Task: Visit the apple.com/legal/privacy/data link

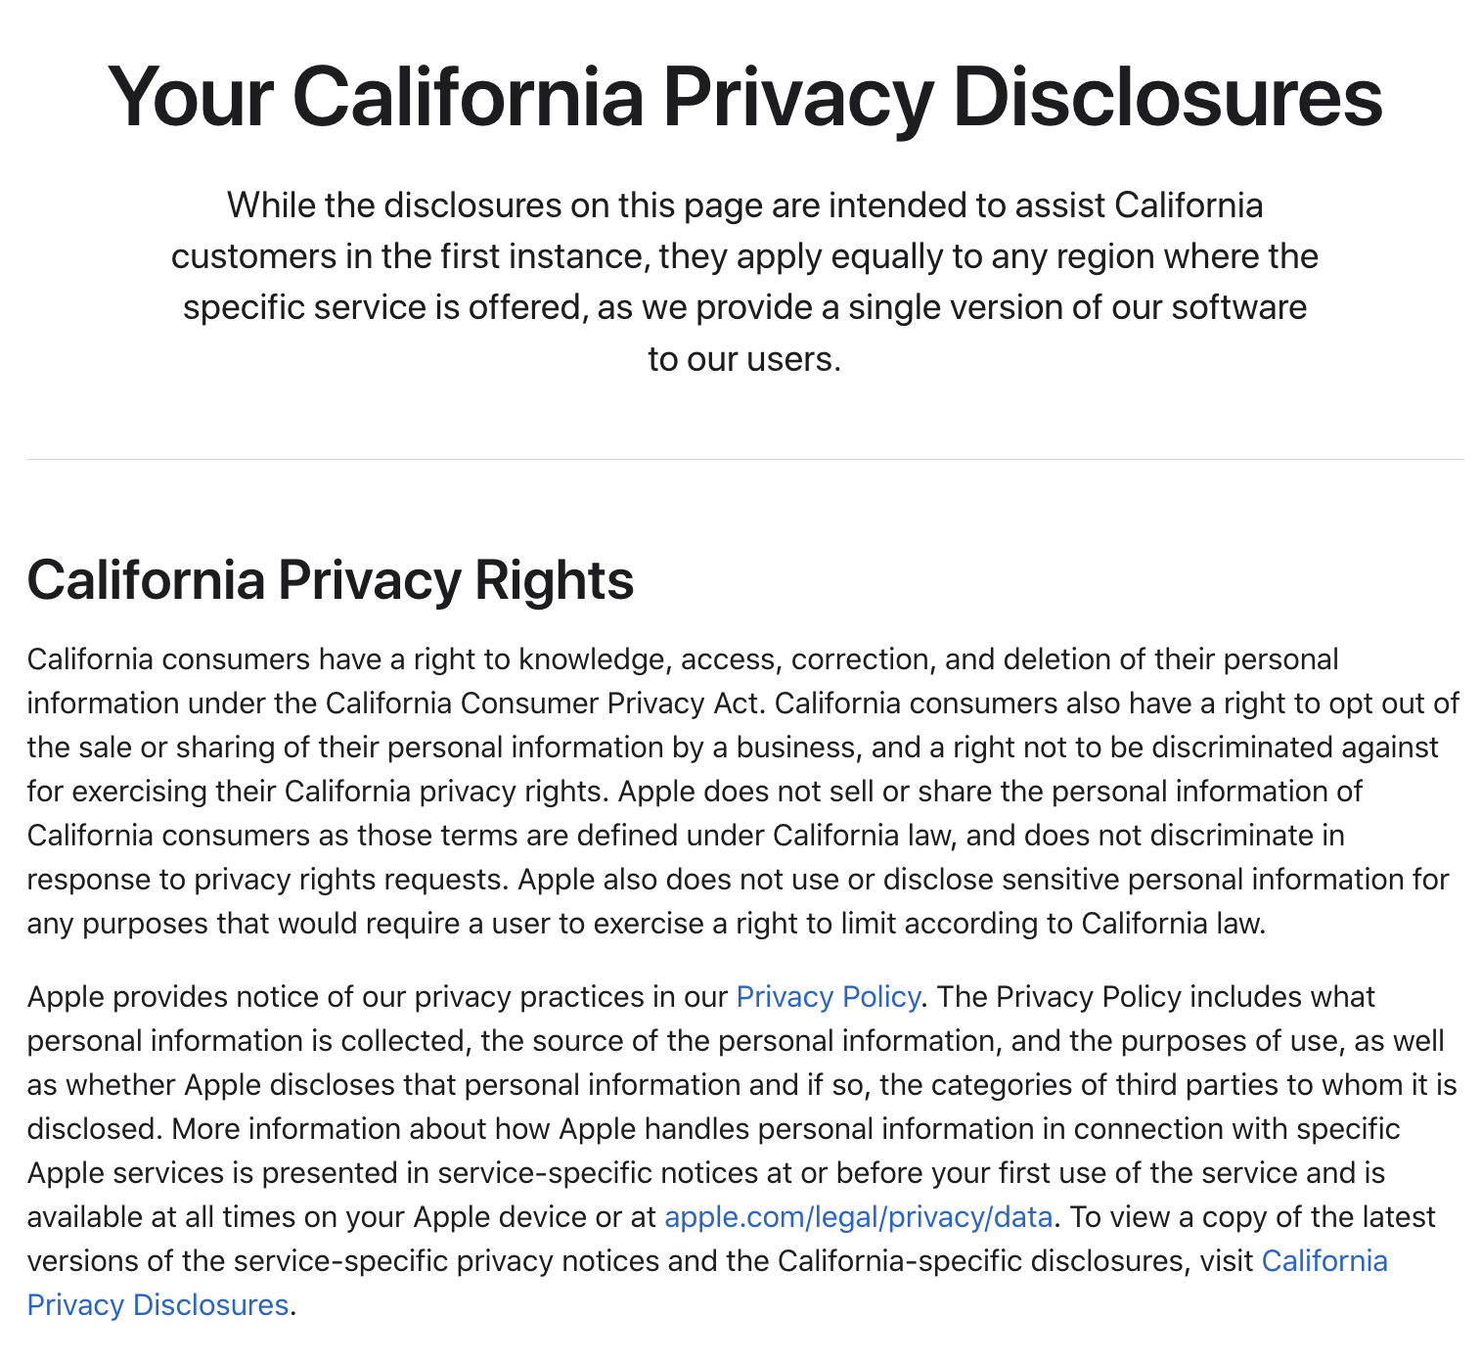Action: pos(858,1216)
